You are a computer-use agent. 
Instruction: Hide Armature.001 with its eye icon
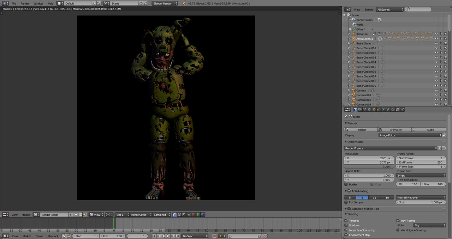(436, 39)
